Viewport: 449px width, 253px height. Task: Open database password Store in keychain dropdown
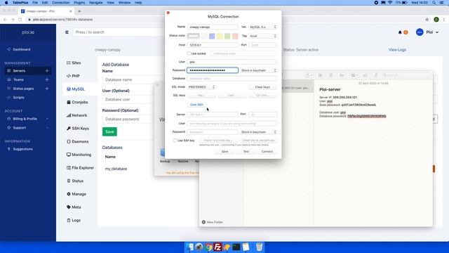[x=259, y=70]
